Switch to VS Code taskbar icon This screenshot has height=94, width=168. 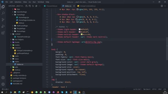[x=75, y=92]
